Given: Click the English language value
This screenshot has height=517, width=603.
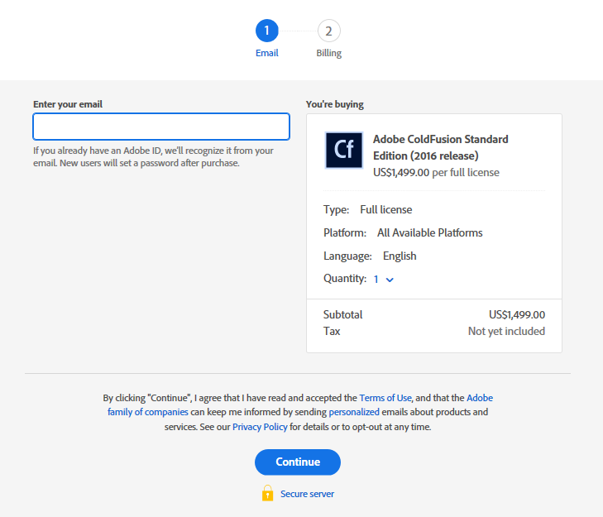Looking at the screenshot, I should point(400,256).
